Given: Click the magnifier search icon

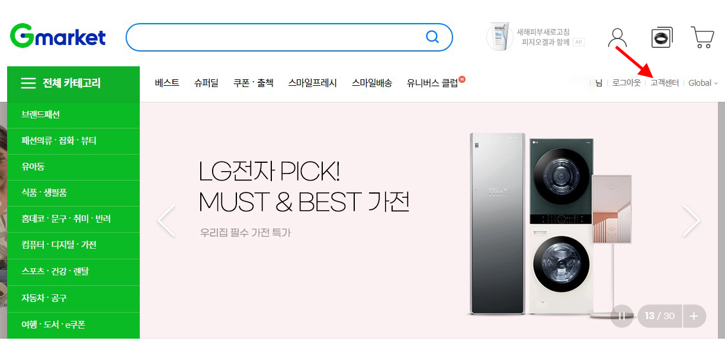Looking at the screenshot, I should [x=432, y=37].
